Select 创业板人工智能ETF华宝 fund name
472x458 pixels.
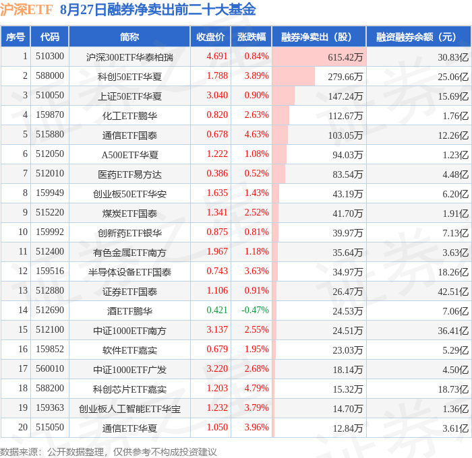129,409
